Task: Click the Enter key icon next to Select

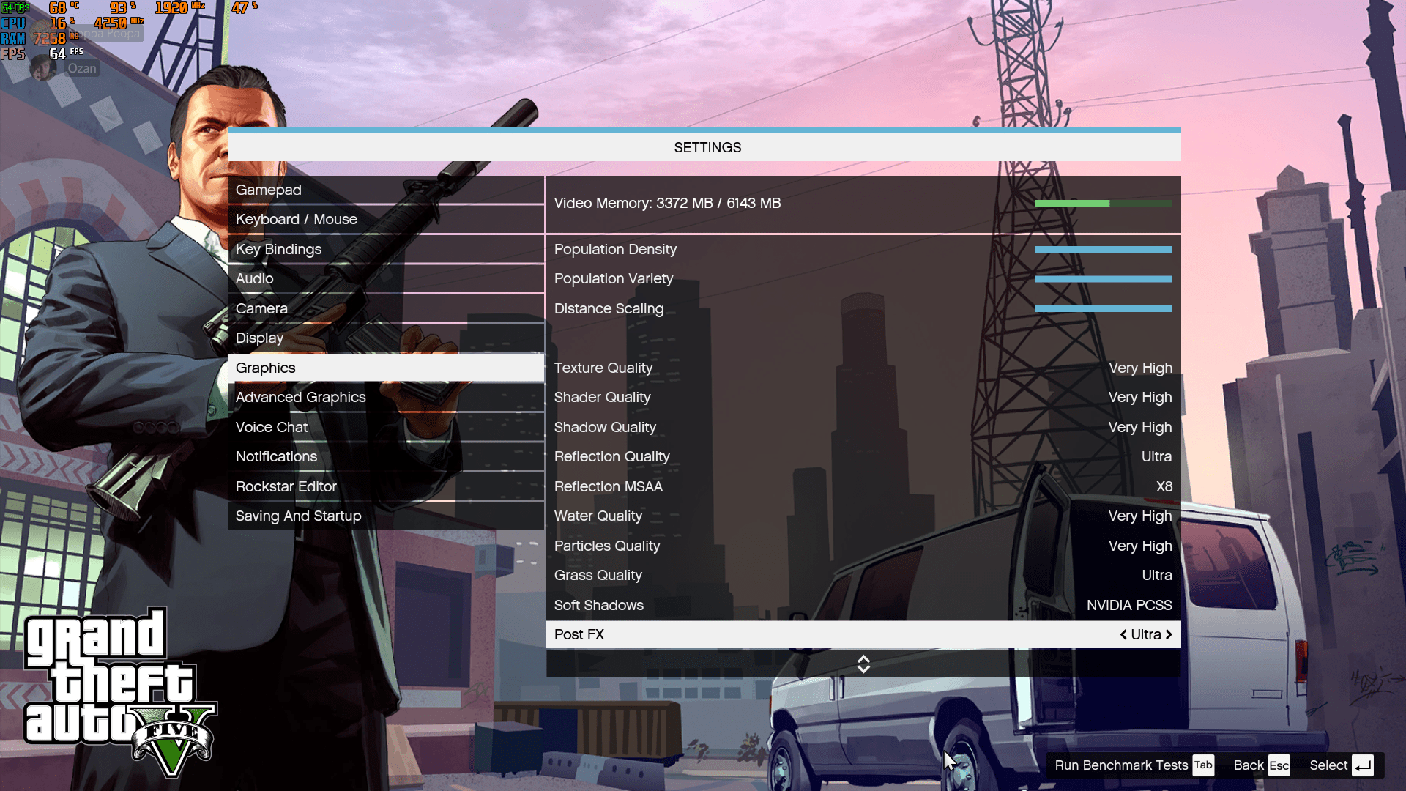Action: [x=1362, y=765]
